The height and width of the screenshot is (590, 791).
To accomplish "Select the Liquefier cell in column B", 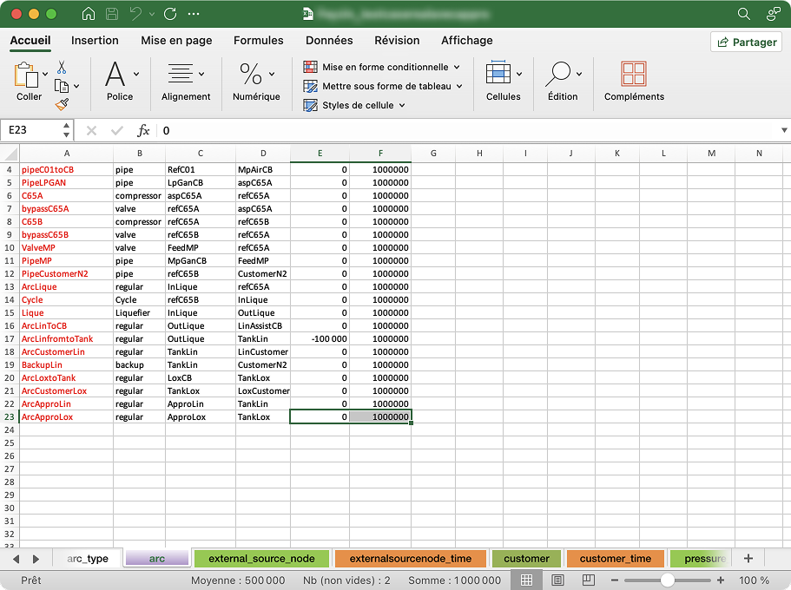I will [x=140, y=312].
